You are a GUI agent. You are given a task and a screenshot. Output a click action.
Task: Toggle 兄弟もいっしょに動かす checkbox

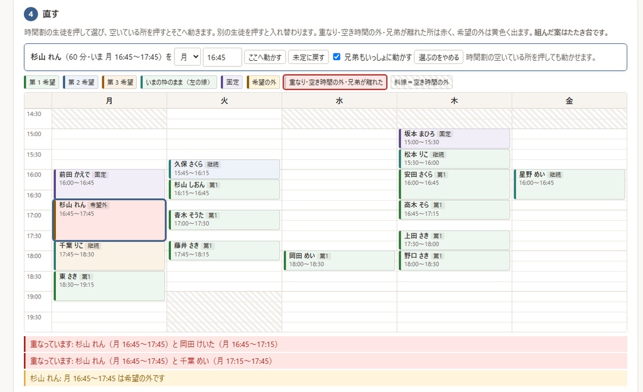(x=337, y=57)
